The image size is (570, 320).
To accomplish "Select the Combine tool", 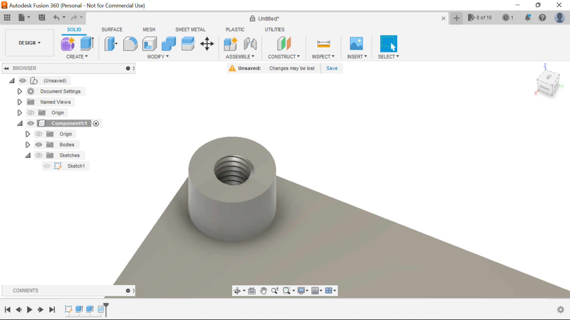I will (169, 44).
